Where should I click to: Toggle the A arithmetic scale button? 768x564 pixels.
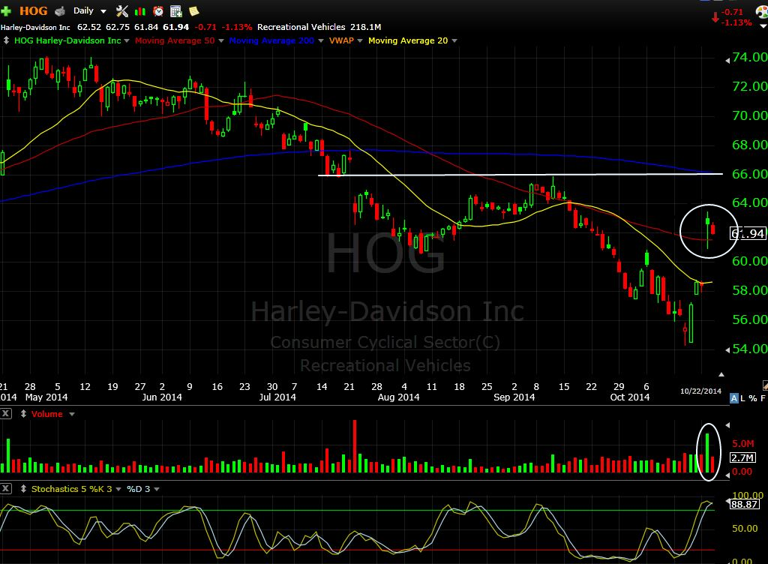tap(733, 398)
